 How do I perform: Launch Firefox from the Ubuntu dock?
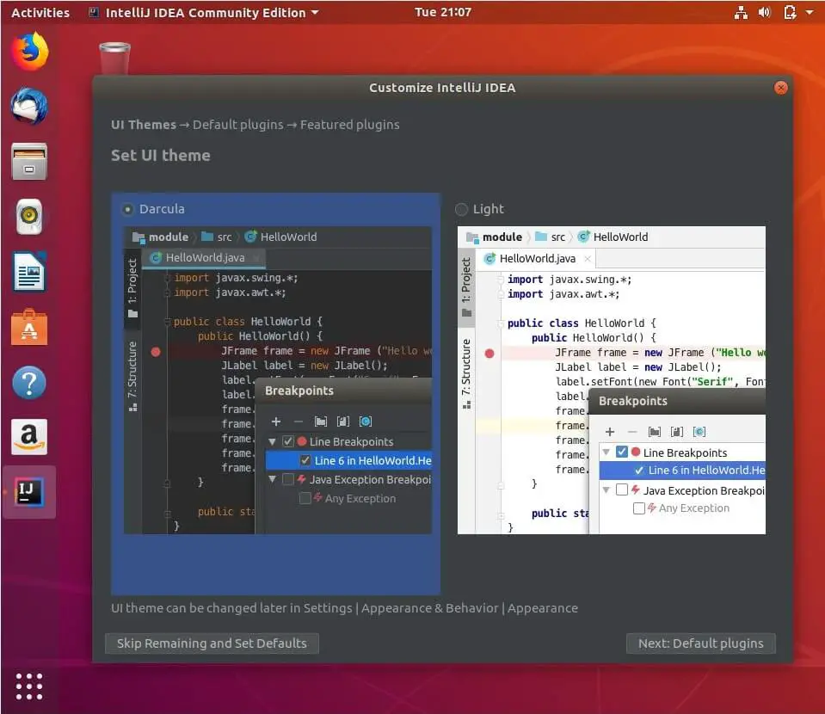[28, 52]
